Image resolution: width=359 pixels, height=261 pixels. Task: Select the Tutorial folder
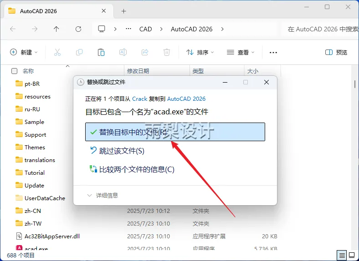click(x=30, y=172)
